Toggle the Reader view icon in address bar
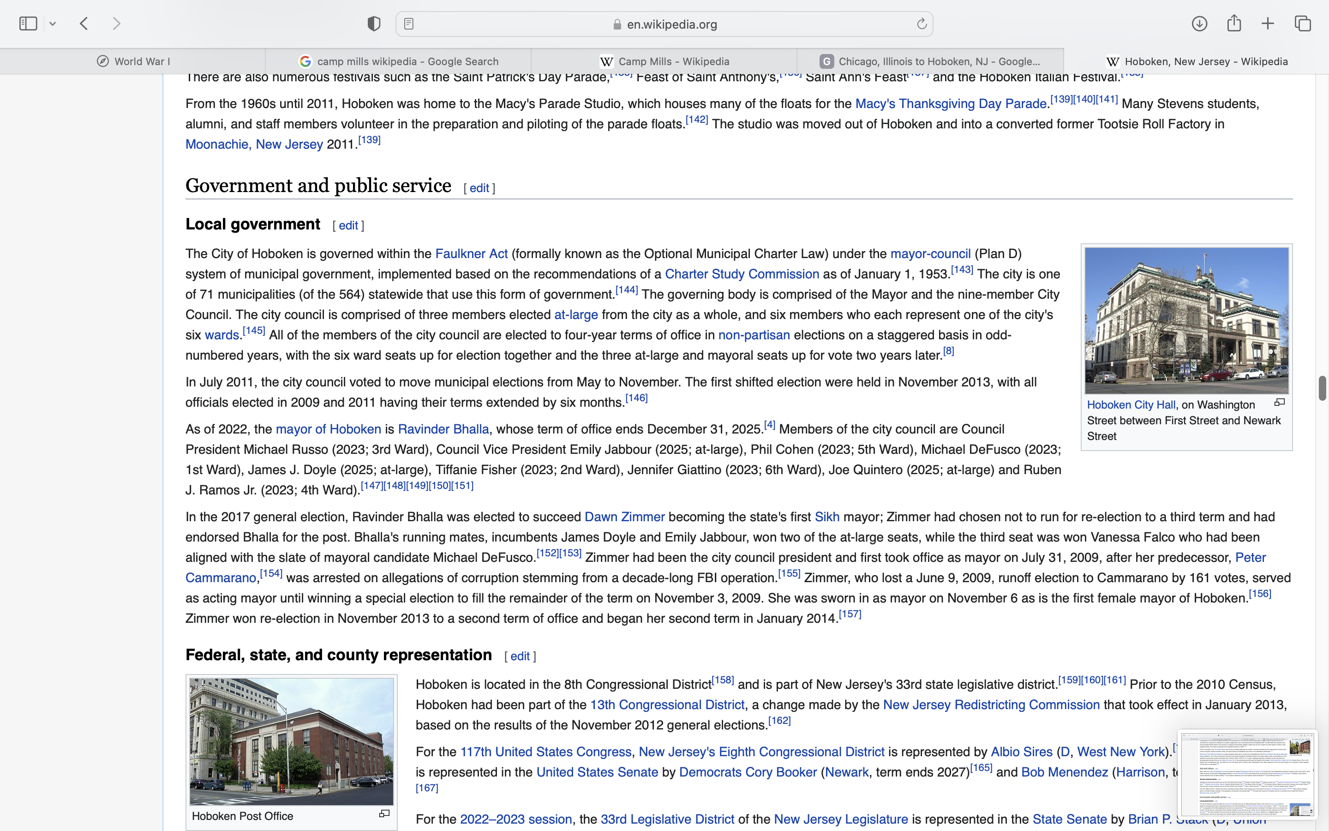The width and height of the screenshot is (1329, 831). [x=408, y=24]
